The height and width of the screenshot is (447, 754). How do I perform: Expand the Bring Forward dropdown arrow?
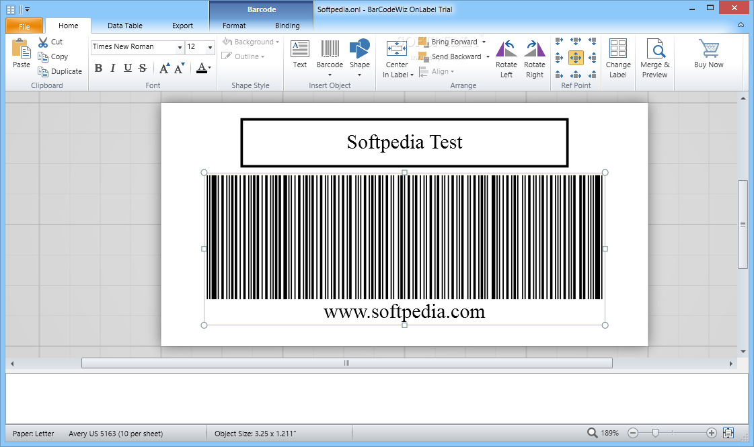[484, 42]
